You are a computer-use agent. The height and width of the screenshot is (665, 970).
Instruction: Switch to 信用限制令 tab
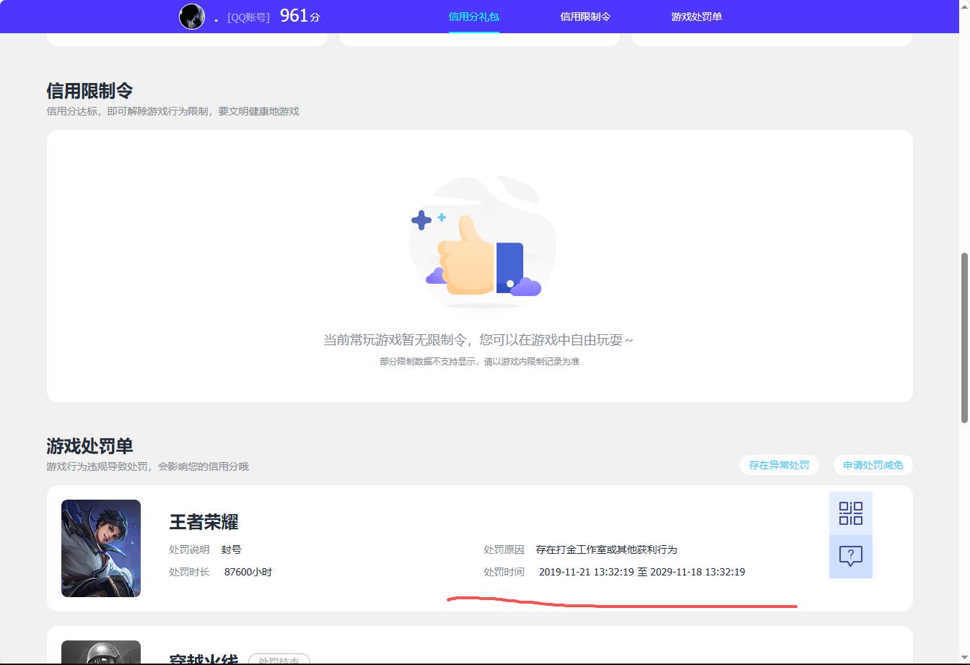point(585,17)
